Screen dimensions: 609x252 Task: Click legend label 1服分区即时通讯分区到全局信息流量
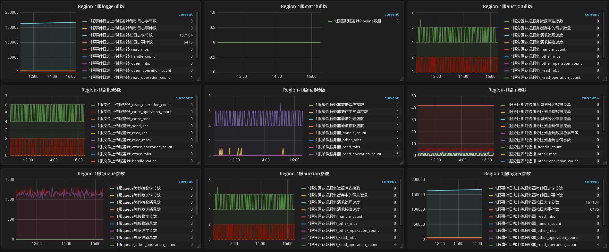coord(539,126)
